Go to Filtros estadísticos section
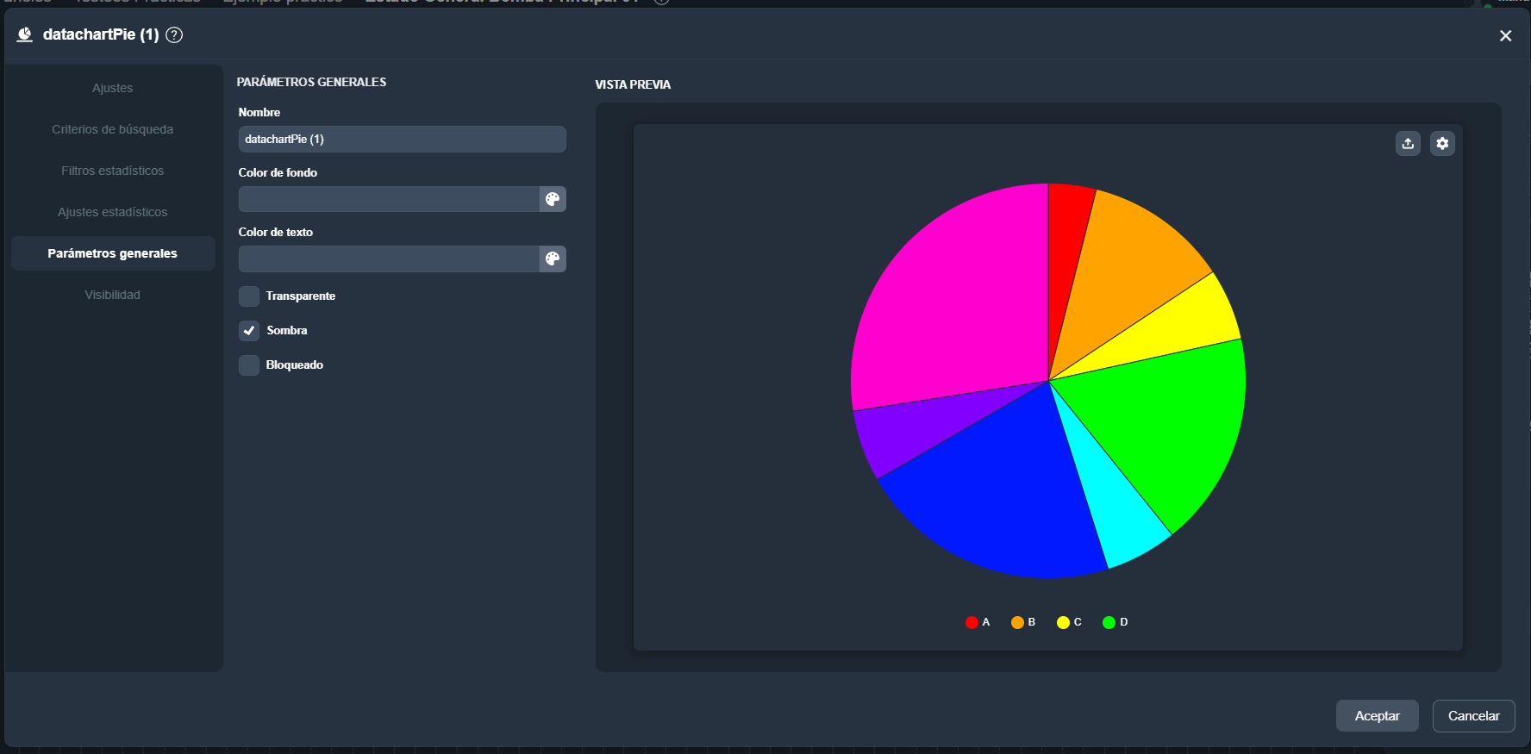The width and height of the screenshot is (1531, 754). pyautogui.click(x=113, y=171)
